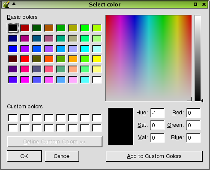Click inside the hue-saturation gradient picker

[149, 58]
